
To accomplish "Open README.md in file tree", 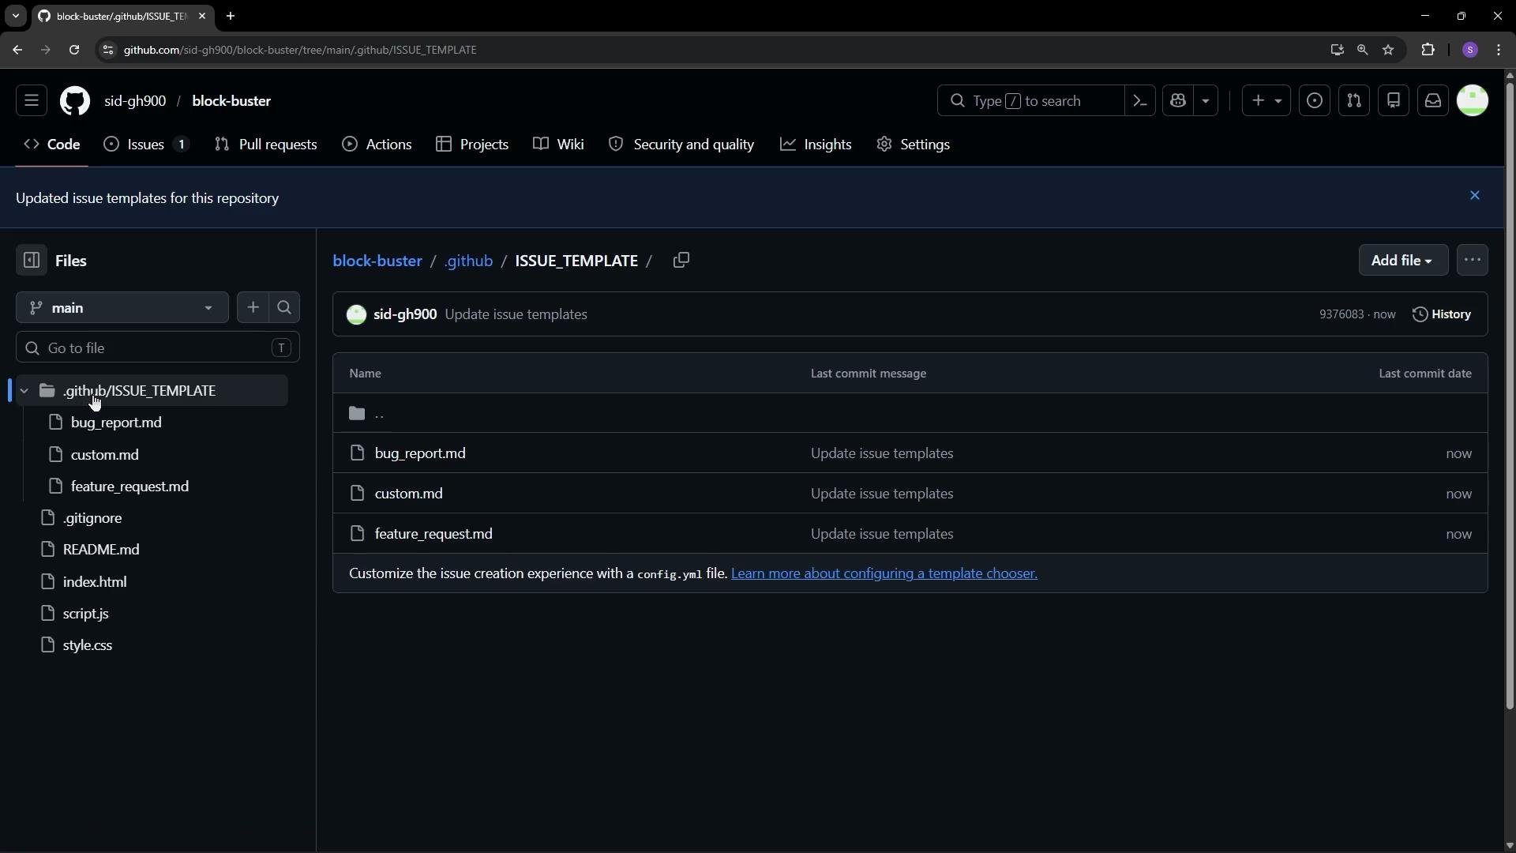I will pyautogui.click(x=101, y=550).
